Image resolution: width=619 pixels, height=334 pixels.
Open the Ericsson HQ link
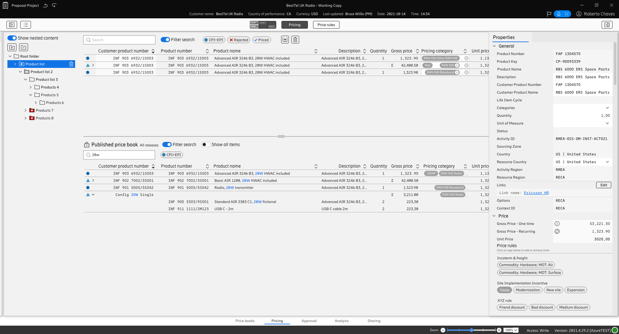(536, 193)
